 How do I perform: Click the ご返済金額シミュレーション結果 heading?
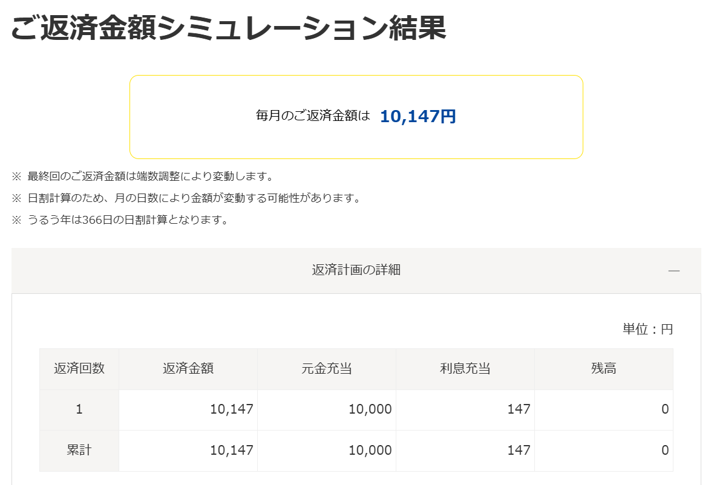coord(229,28)
